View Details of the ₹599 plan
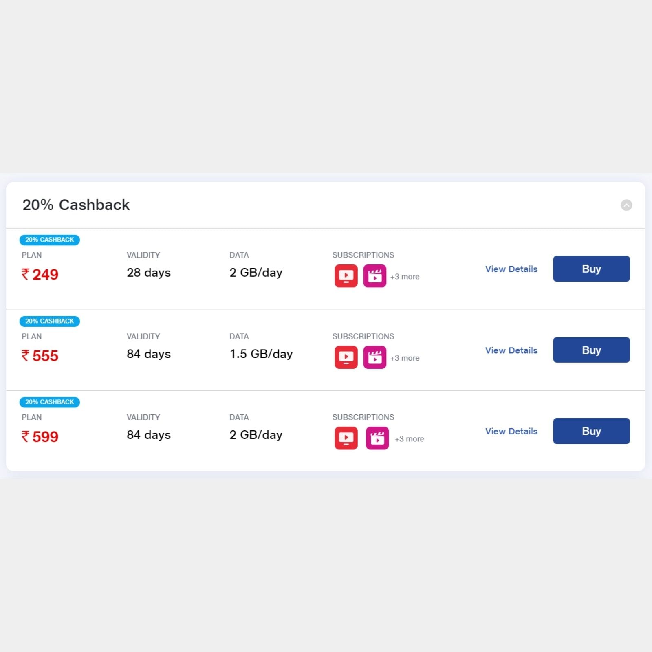The height and width of the screenshot is (652, 652). click(x=511, y=431)
